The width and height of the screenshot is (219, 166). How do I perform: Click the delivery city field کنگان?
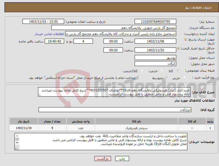155,64
